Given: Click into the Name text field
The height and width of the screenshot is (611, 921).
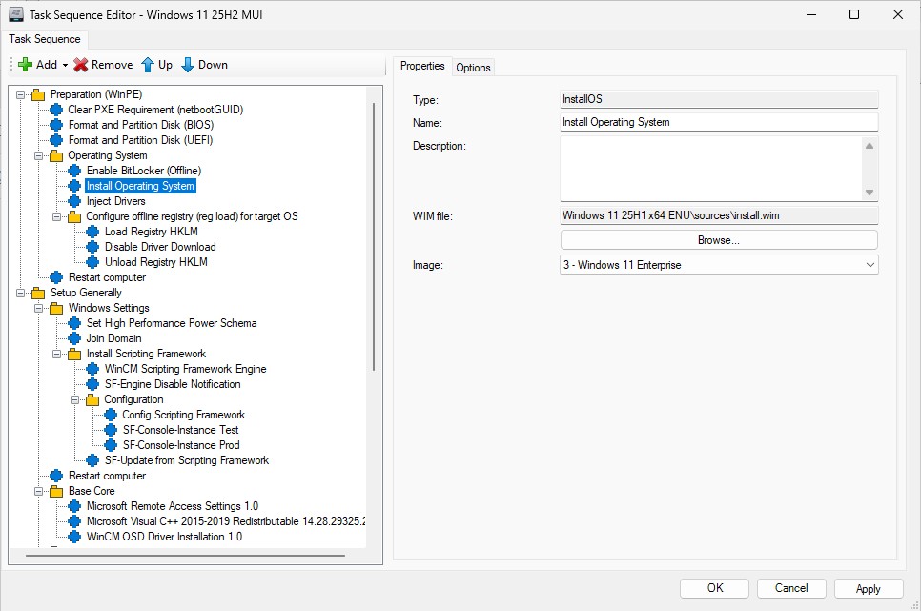Looking at the screenshot, I should [x=719, y=122].
